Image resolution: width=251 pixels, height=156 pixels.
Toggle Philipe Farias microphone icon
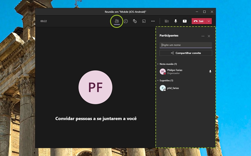[210, 72]
